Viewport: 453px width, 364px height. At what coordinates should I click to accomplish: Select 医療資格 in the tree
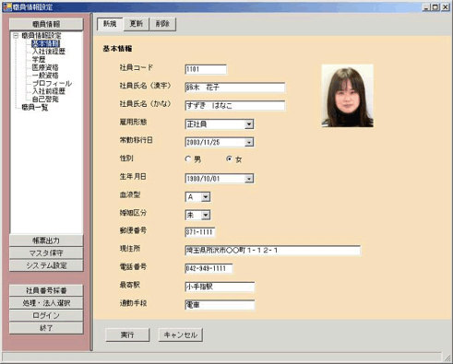[x=45, y=67]
